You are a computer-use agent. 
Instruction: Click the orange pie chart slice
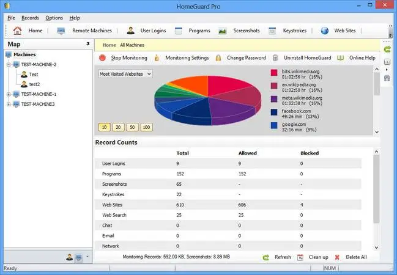point(193,84)
